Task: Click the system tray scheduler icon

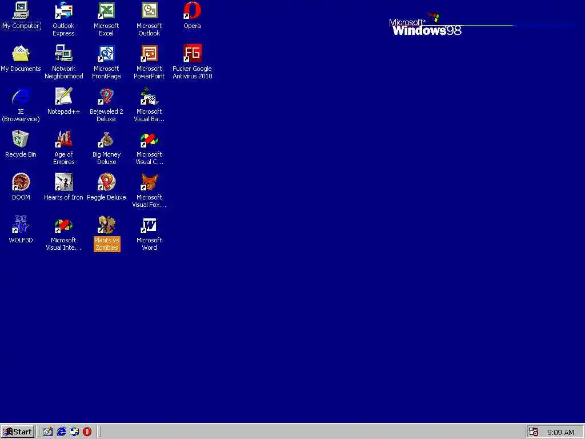Action: pyautogui.click(x=534, y=432)
